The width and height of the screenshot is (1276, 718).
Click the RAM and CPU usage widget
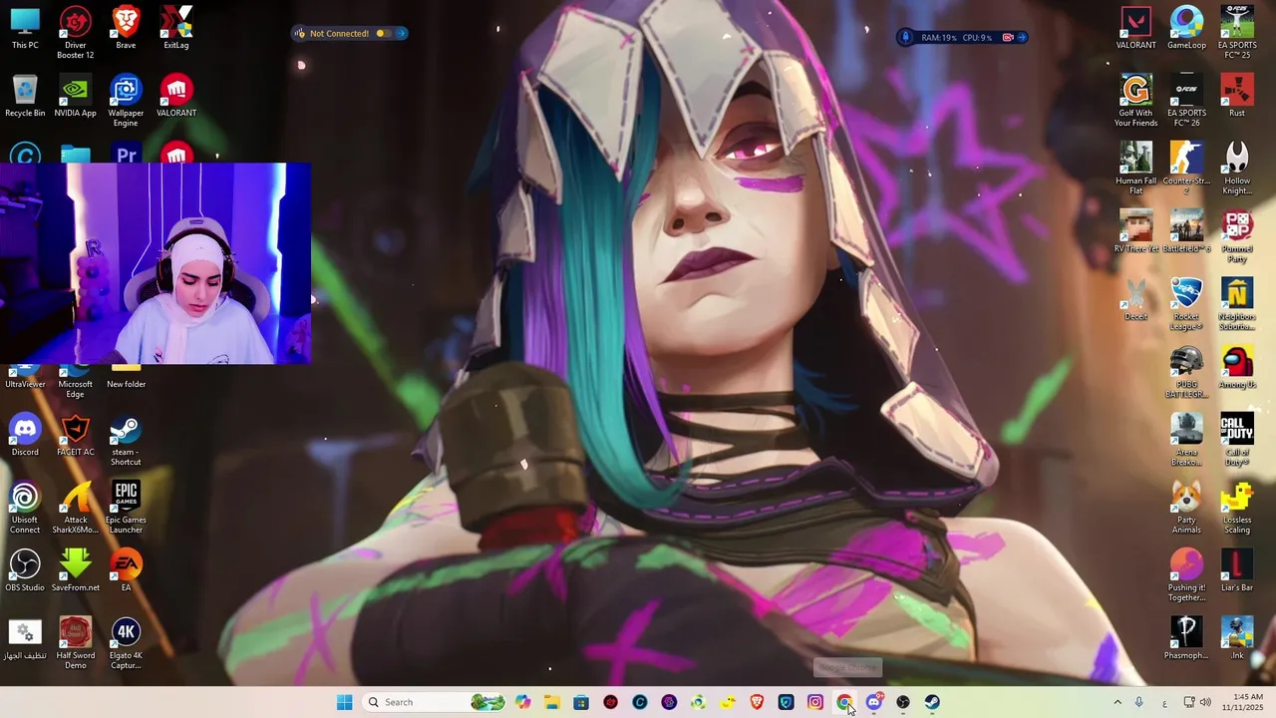pyautogui.click(x=962, y=38)
